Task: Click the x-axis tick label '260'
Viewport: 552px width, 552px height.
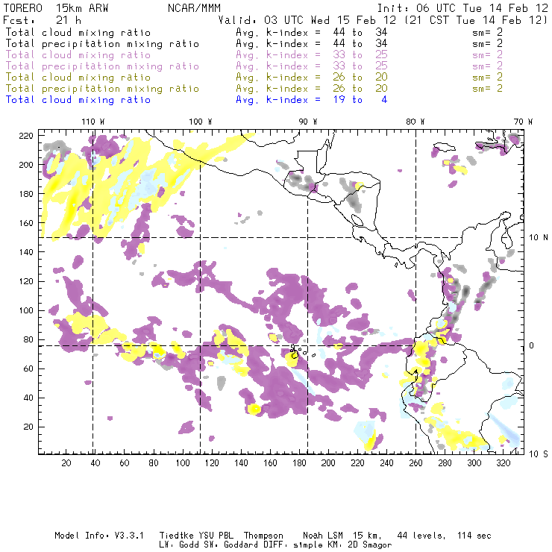Action: click(x=415, y=463)
